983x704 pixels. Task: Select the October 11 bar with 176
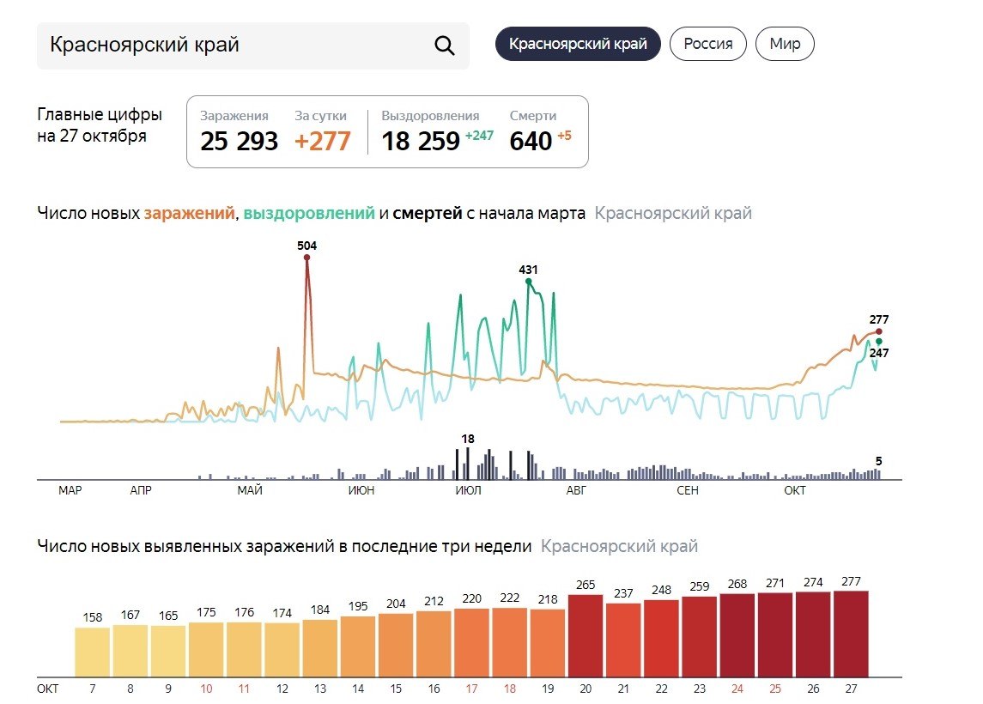244,649
